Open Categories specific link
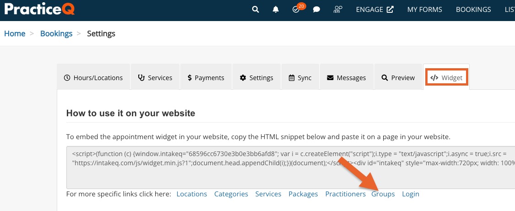Viewport: 515px width, 211px height. (x=231, y=194)
